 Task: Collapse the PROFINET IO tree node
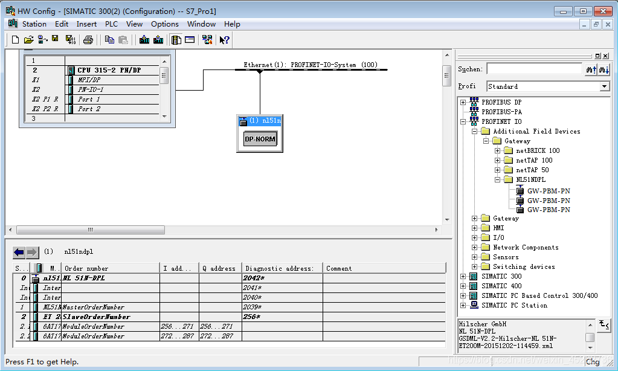[x=463, y=121]
